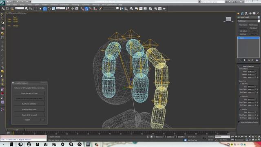Open key filter Selected dropdown
The height and width of the screenshot is (147, 261).
[x=222, y=137]
